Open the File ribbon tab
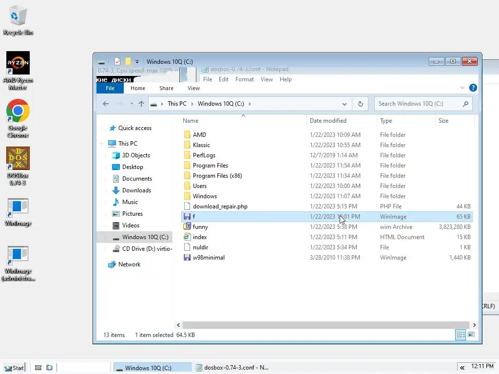The height and width of the screenshot is (374, 499). [x=110, y=88]
